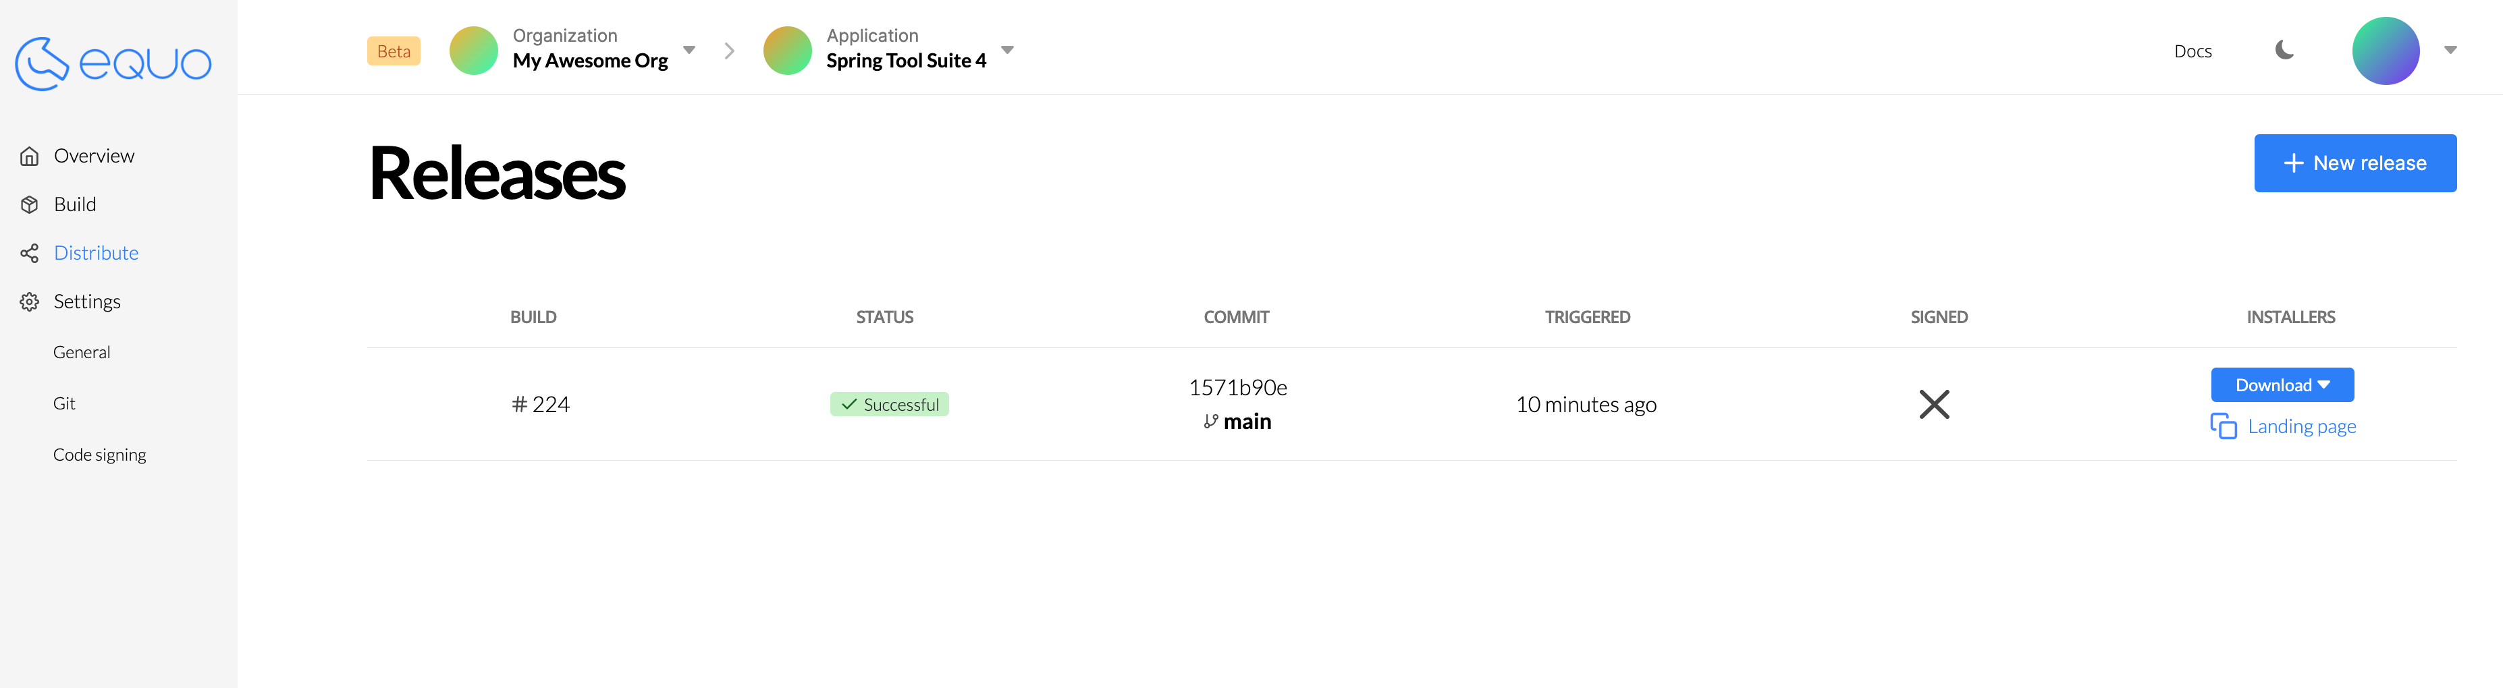This screenshot has width=2503, height=688.
Task: Click the Distribute share icon
Action: point(29,253)
